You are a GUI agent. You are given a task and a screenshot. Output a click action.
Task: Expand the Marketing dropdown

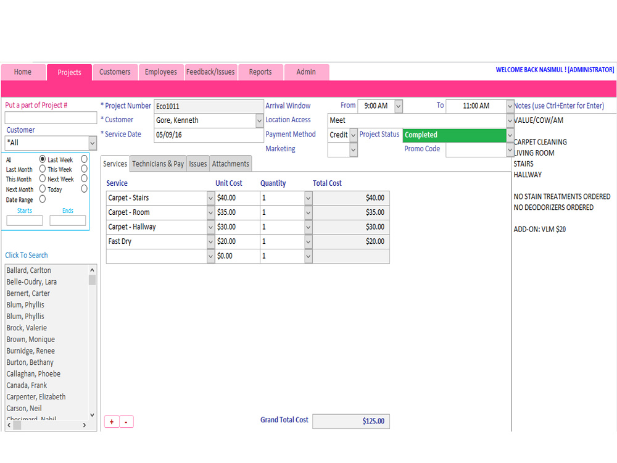coord(354,149)
